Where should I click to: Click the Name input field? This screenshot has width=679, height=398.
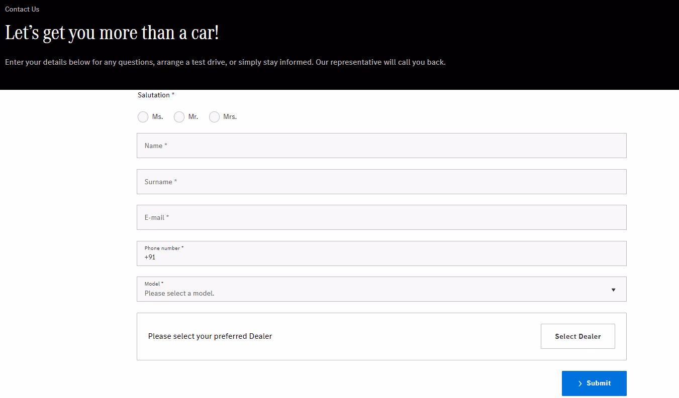click(381, 146)
